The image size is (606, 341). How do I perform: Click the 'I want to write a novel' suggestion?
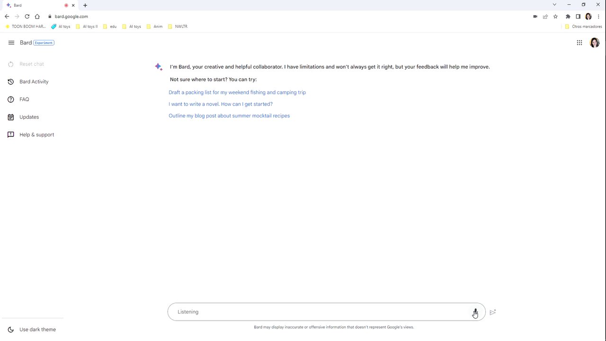(221, 104)
